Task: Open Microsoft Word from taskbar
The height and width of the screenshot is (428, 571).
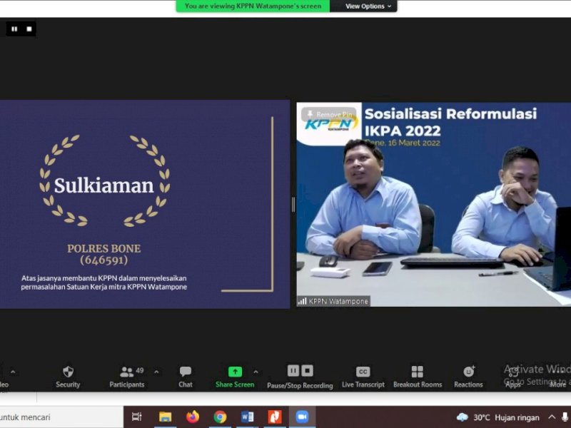Action: click(x=247, y=417)
